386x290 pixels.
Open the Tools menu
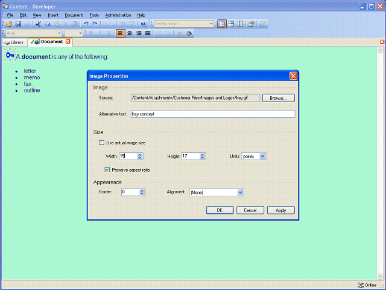tap(94, 15)
